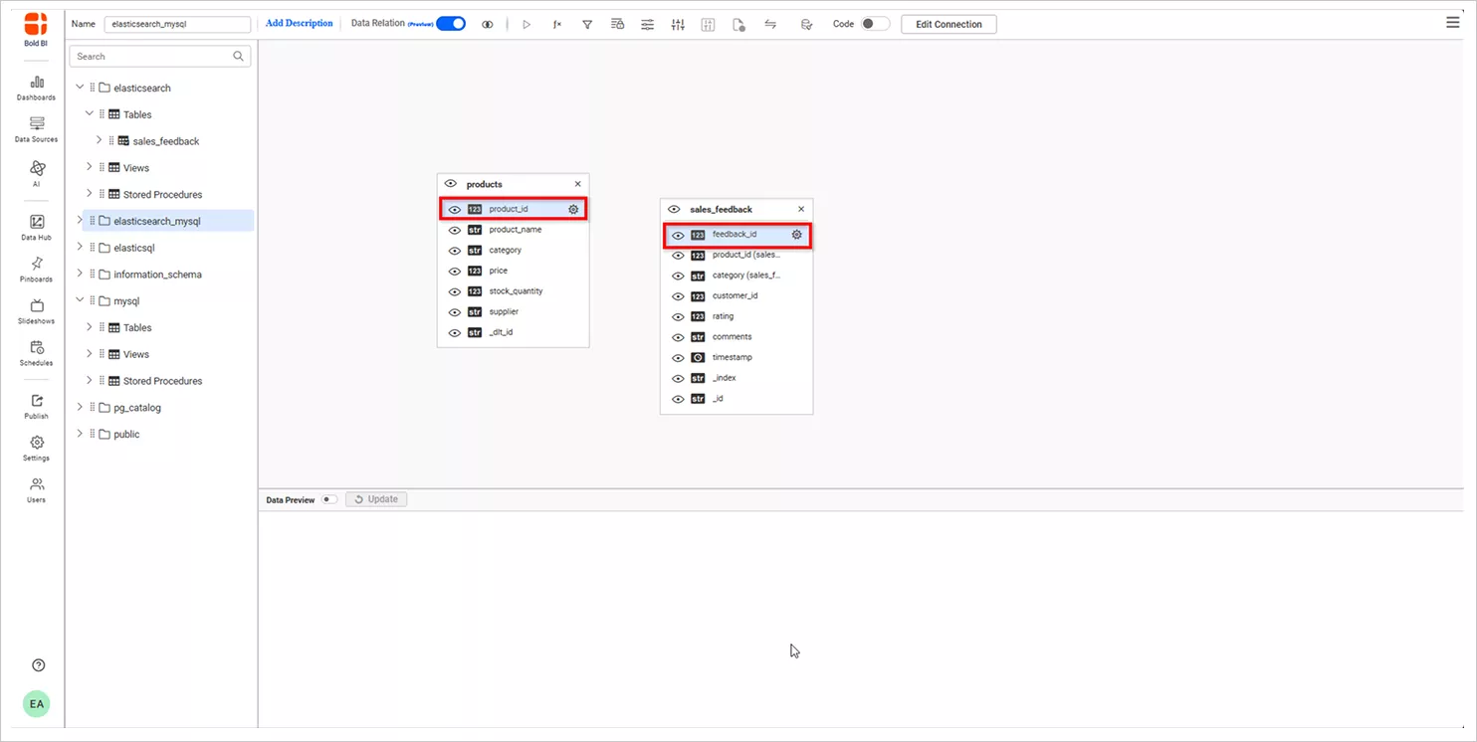Open the AI section in the sidebar
The image size is (1477, 742).
37,173
